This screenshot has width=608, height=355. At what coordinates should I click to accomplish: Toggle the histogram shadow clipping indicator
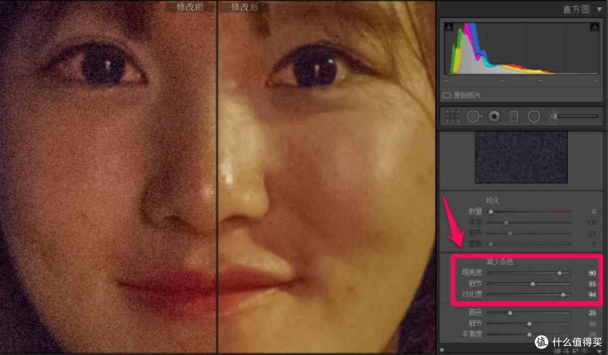coord(449,27)
